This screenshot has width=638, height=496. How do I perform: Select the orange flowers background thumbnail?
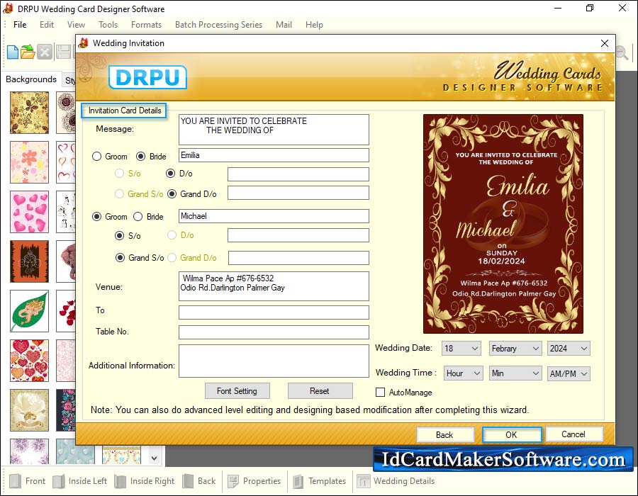click(x=29, y=162)
